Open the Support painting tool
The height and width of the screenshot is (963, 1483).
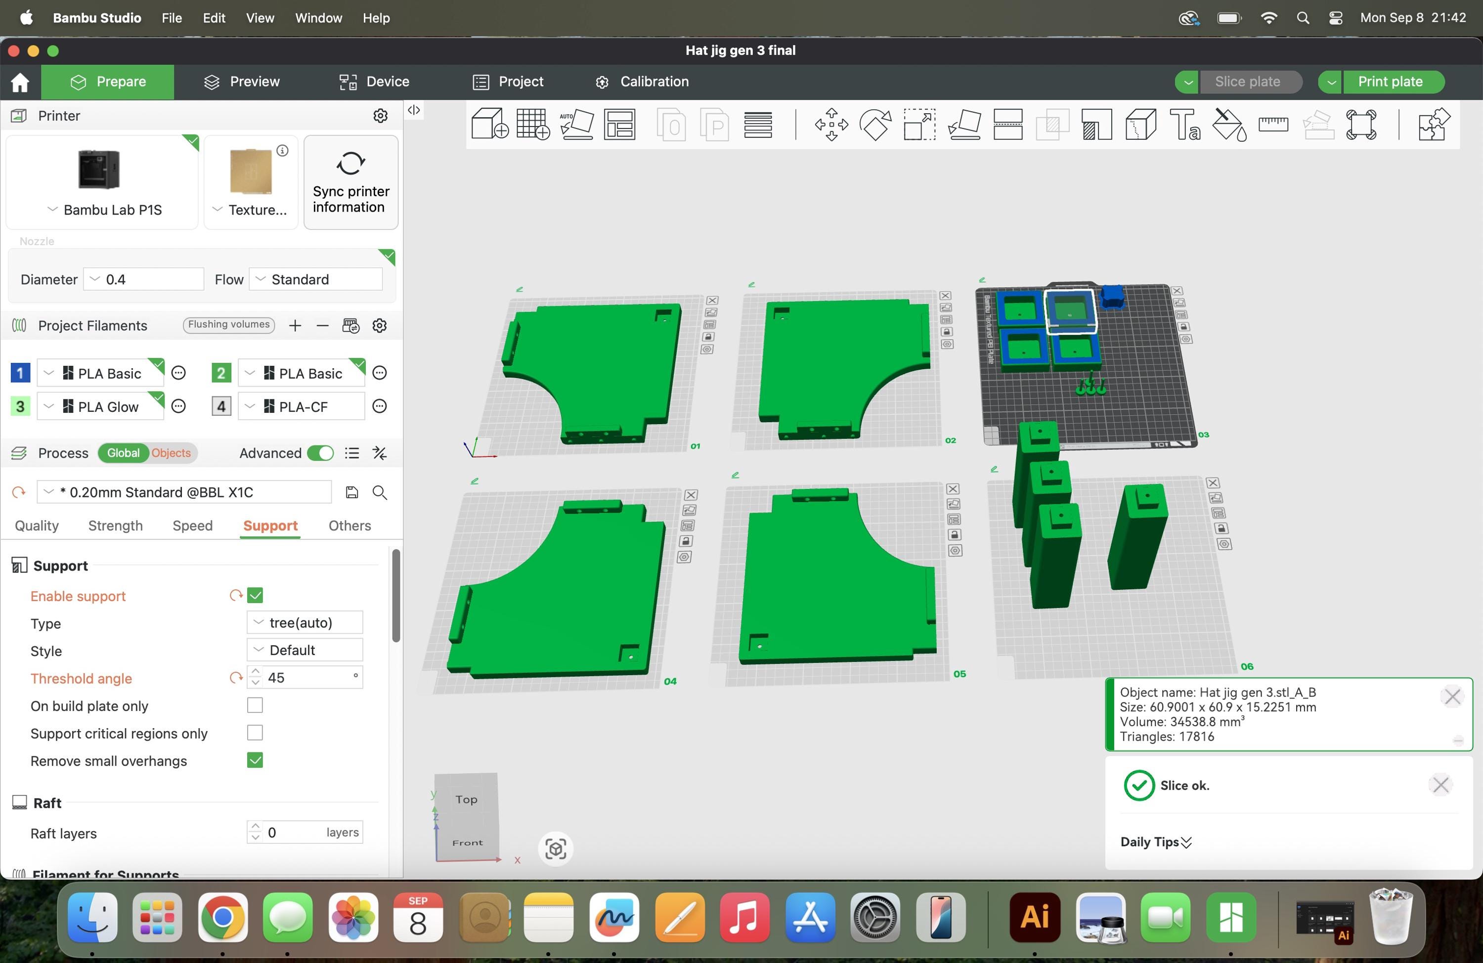tap(1096, 124)
